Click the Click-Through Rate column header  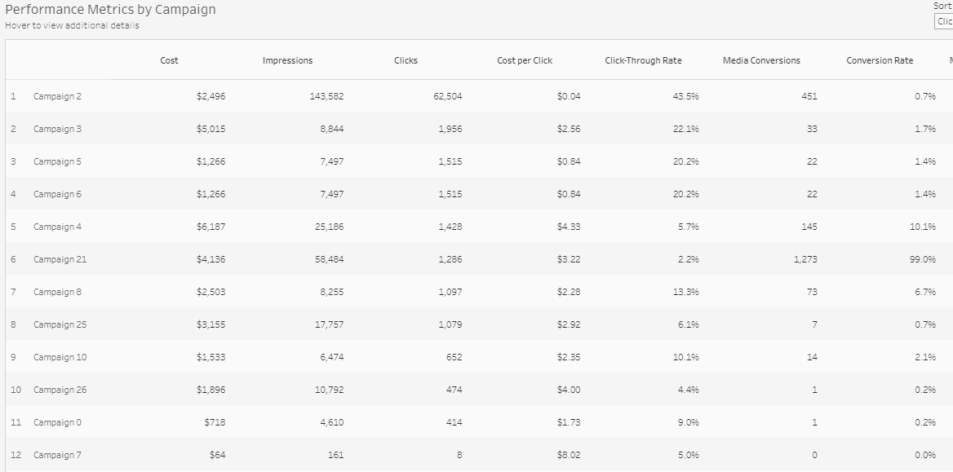point(643,61)
